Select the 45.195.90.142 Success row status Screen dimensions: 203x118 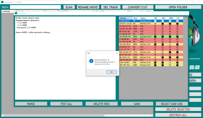(x=147, y=37)
